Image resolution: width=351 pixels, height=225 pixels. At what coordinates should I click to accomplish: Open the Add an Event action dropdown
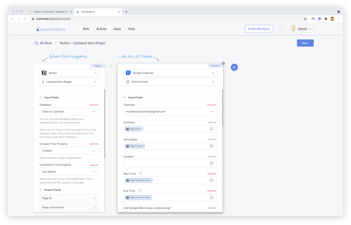170,82
